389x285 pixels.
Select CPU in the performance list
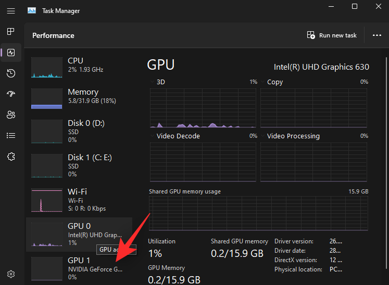click(79, 68)
